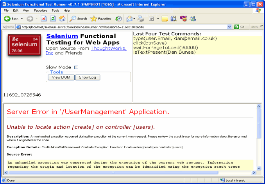Viewport: 265px width, 184px height.
Task: Open the File menu
Action: pyautogui.click(x=6, y=11)
